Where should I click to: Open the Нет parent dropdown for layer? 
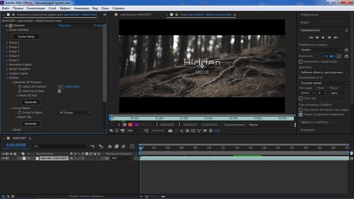122,159
